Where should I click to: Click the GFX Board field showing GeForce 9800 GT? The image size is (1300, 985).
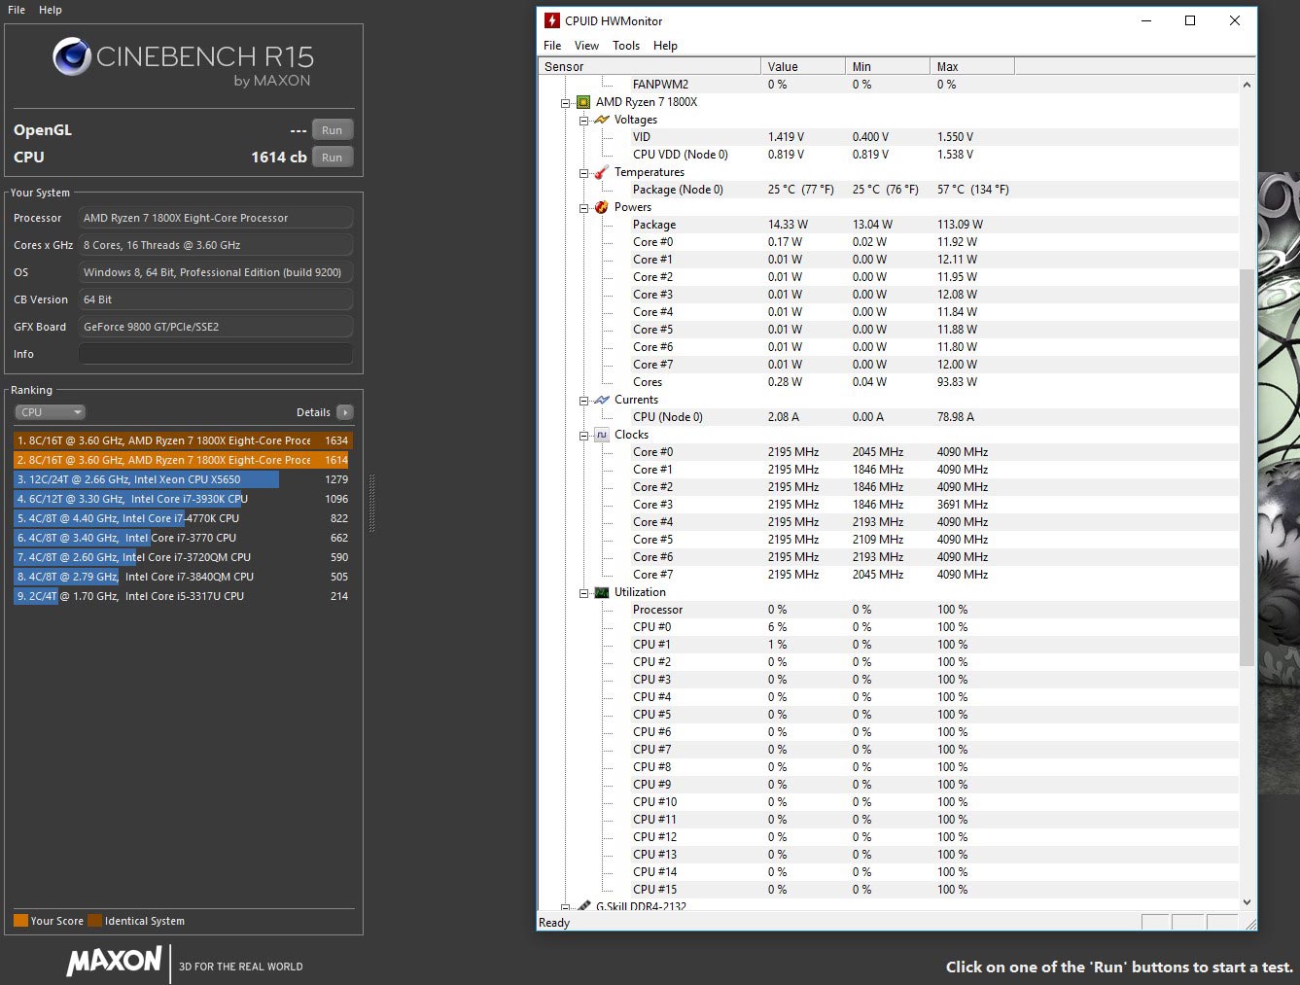pos(216,327)
